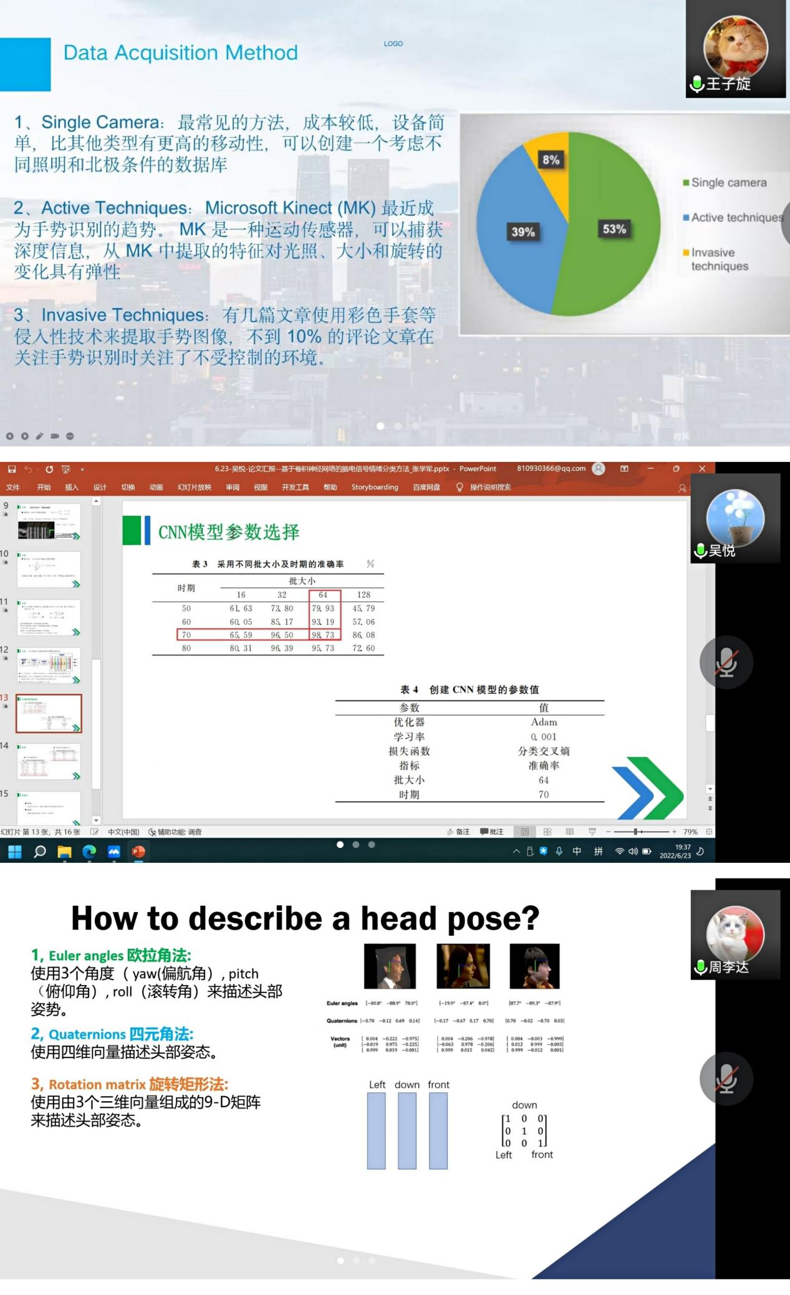The image size is (790, 1295).
Task: Click the 操作说明搜索 search box
Action: pyautogui.click(x=490, y=487)
